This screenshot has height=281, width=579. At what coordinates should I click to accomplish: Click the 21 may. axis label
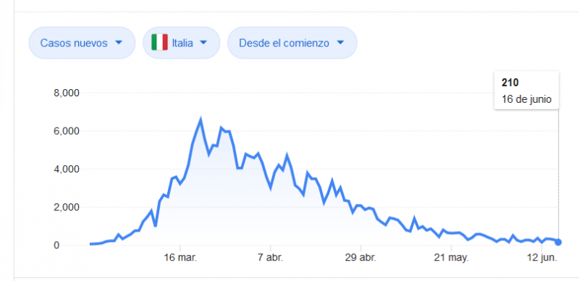pos(451,258)
